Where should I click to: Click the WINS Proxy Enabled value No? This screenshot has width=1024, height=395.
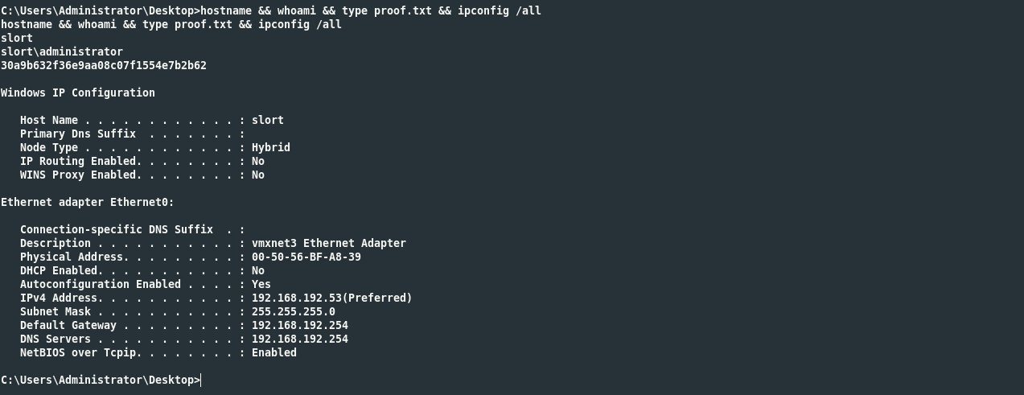coord(257,175)
